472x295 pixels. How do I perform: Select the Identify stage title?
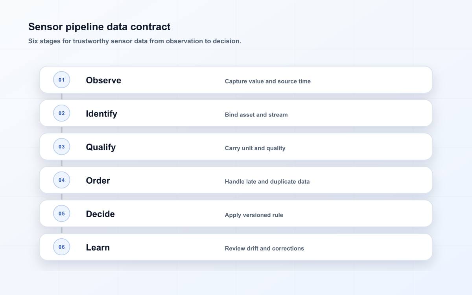[x=101, y=114]
